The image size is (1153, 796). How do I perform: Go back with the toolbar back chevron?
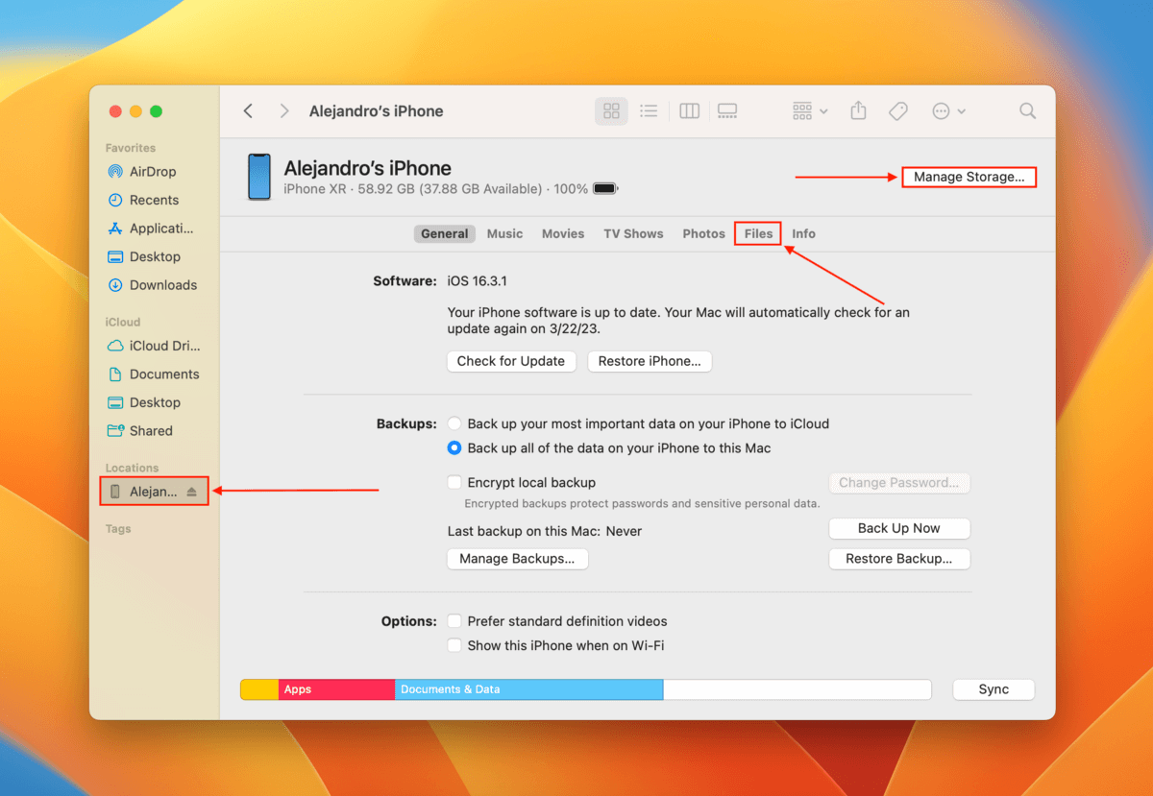point(248,111)
